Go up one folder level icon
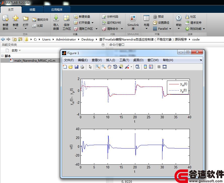224x183 pixels. pyautogui.click(x=14, y=39)
